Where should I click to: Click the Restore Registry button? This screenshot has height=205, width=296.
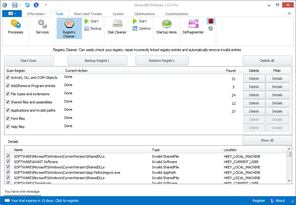162,61
